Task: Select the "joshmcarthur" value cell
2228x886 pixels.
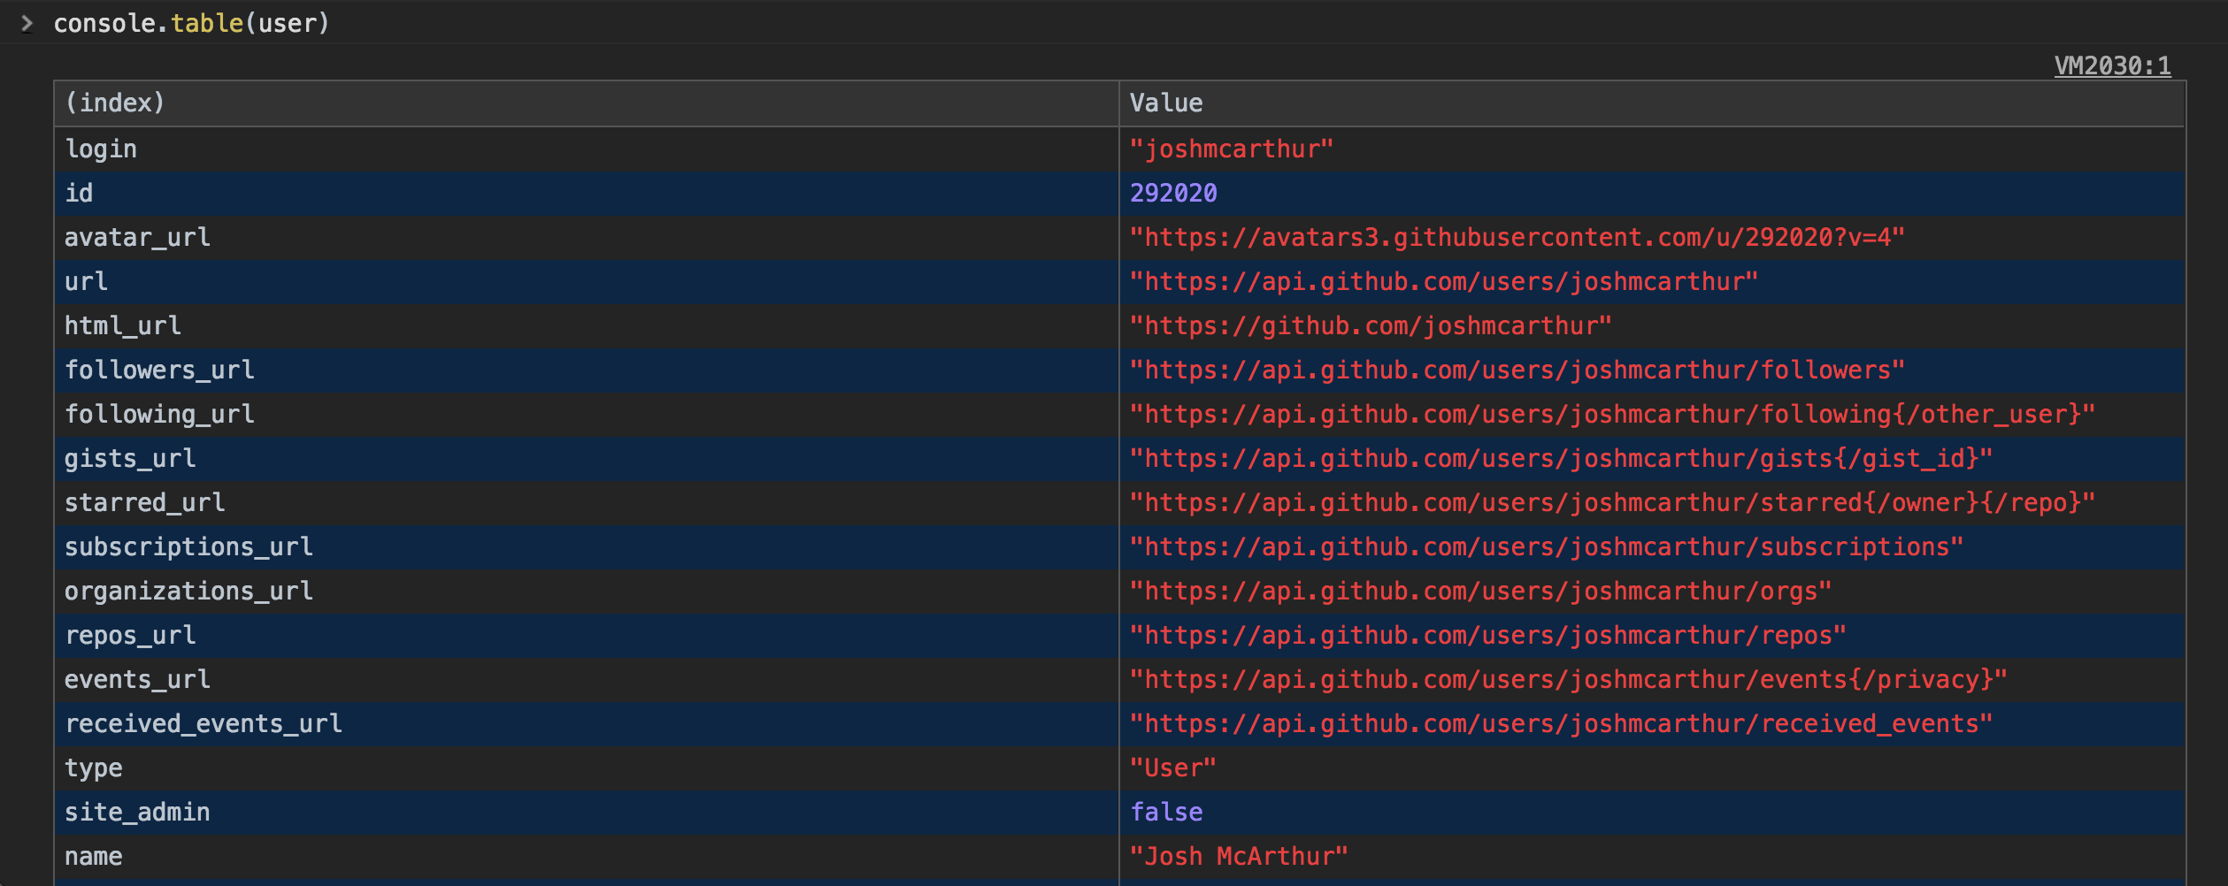Action: click(1652, 149)
